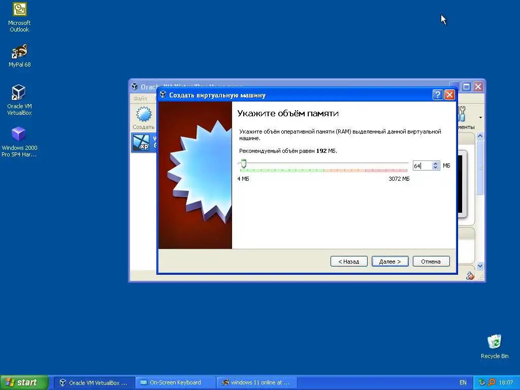This screenshot has width=520, height=390.
Task: Switch to On-Screen Keyboard taskbar button
Action: tap(175, 382)
